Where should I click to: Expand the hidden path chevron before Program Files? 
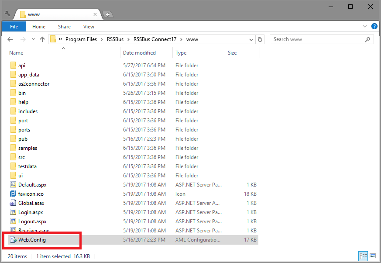click(60, 39)
